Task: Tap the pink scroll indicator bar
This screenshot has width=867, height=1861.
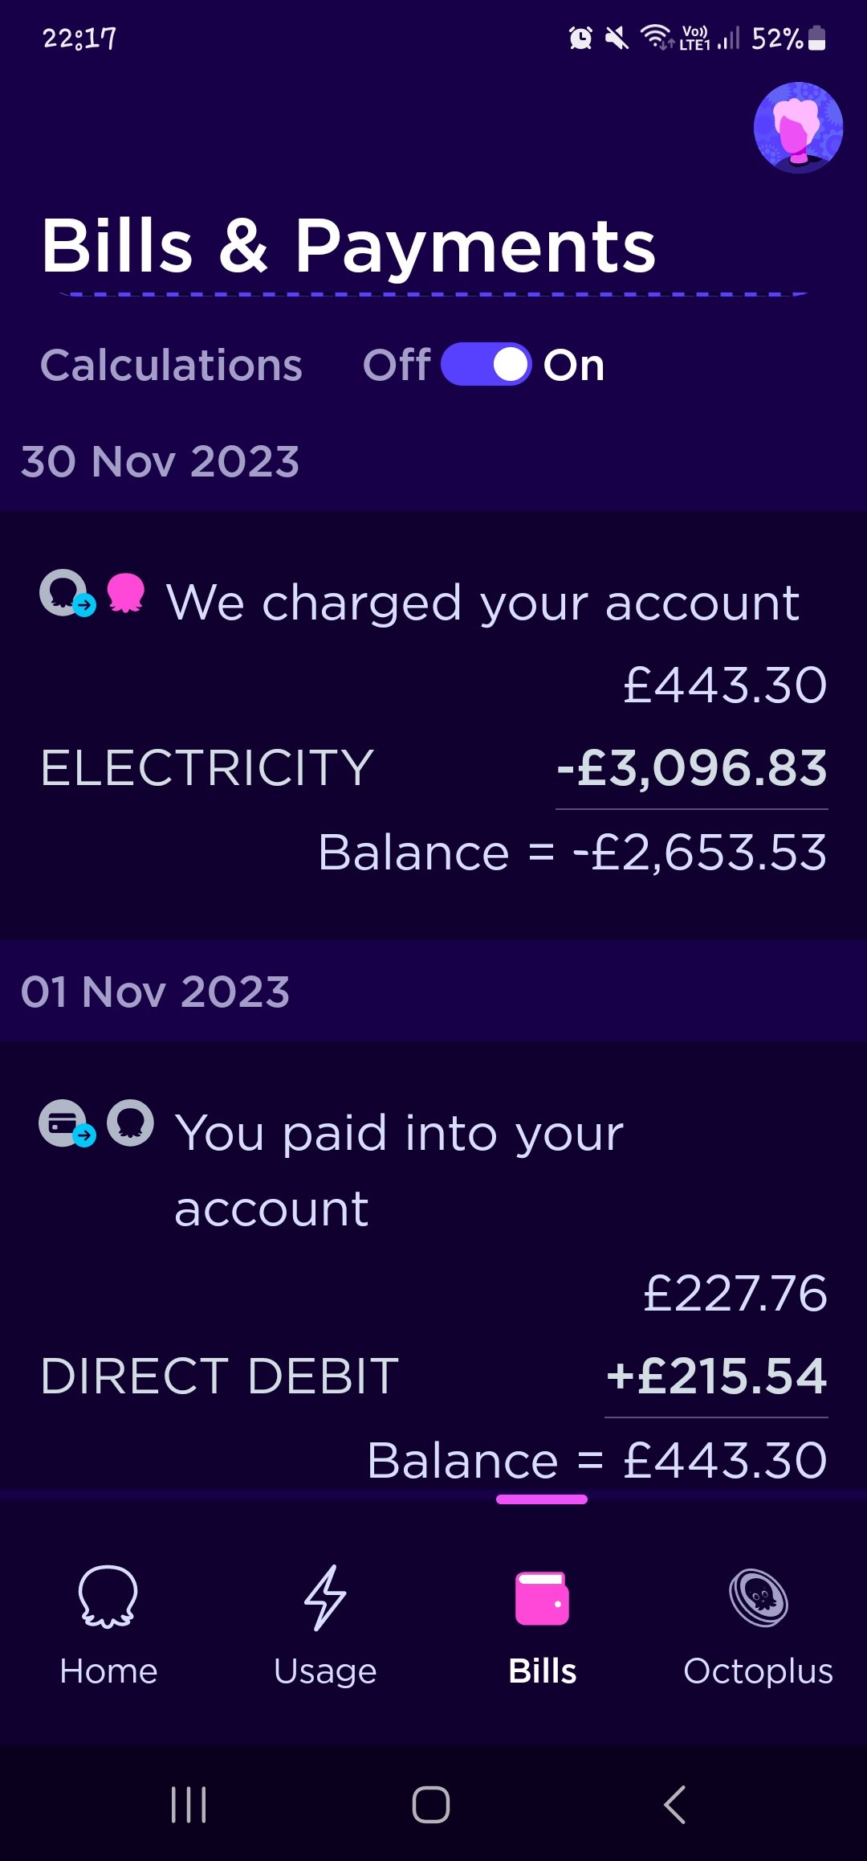Action: (x=542, y=1499)
